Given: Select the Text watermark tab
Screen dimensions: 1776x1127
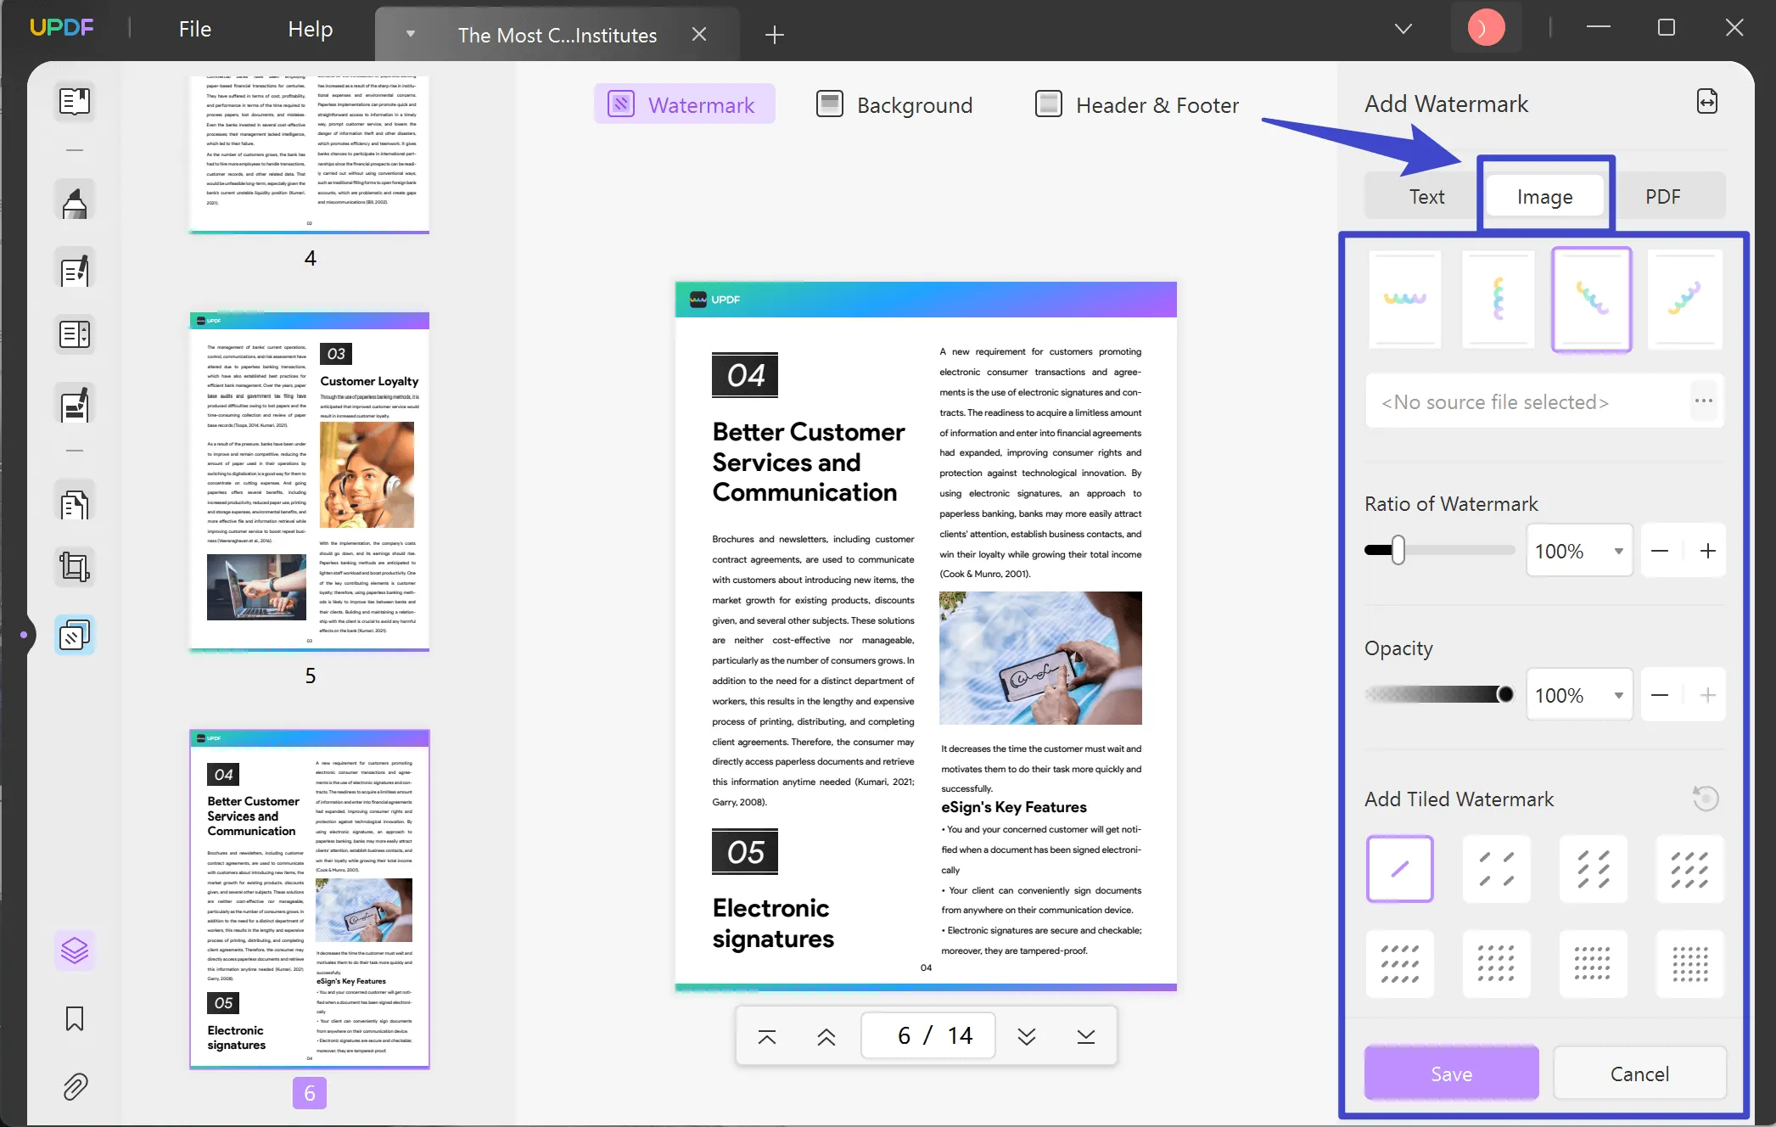Looking at the screenshot, I should (x=1426, y=195).
